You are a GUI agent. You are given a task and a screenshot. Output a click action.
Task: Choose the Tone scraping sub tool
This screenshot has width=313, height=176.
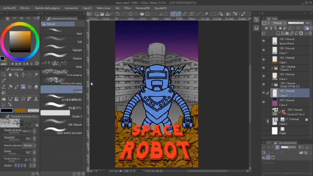point(62,73)
